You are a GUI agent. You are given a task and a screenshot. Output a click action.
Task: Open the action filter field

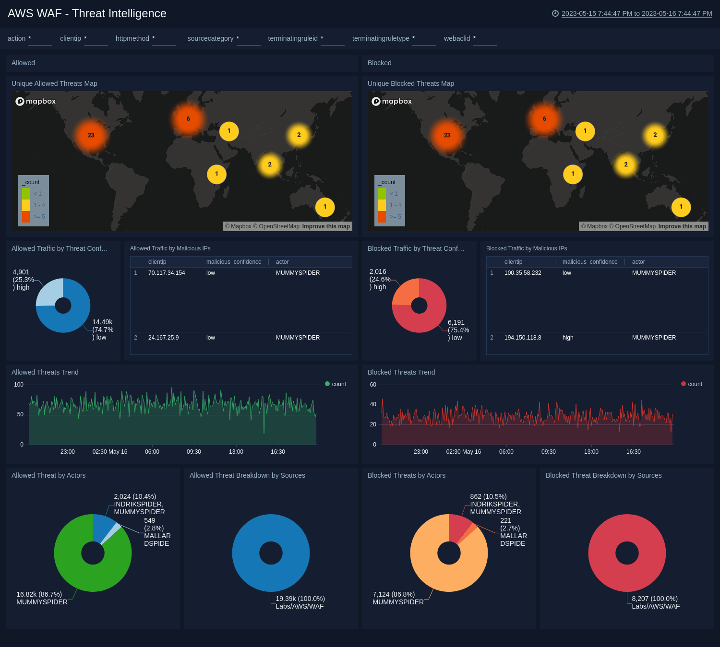[x=40, y=39]
